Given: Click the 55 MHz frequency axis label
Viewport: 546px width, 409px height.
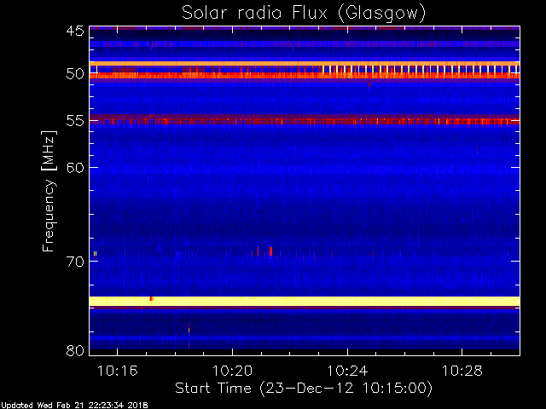Looking at the screenshot, I should pyautogui.click(x=75, y=121).
